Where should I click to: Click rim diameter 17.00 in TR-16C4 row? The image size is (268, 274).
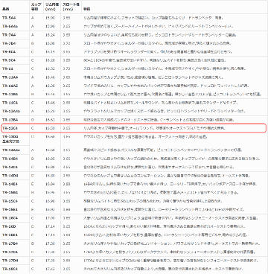50,218
